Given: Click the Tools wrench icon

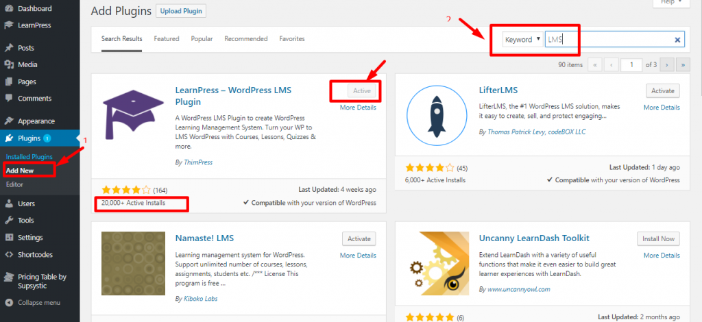Looking at the screenshot, I should click(8, 221).
